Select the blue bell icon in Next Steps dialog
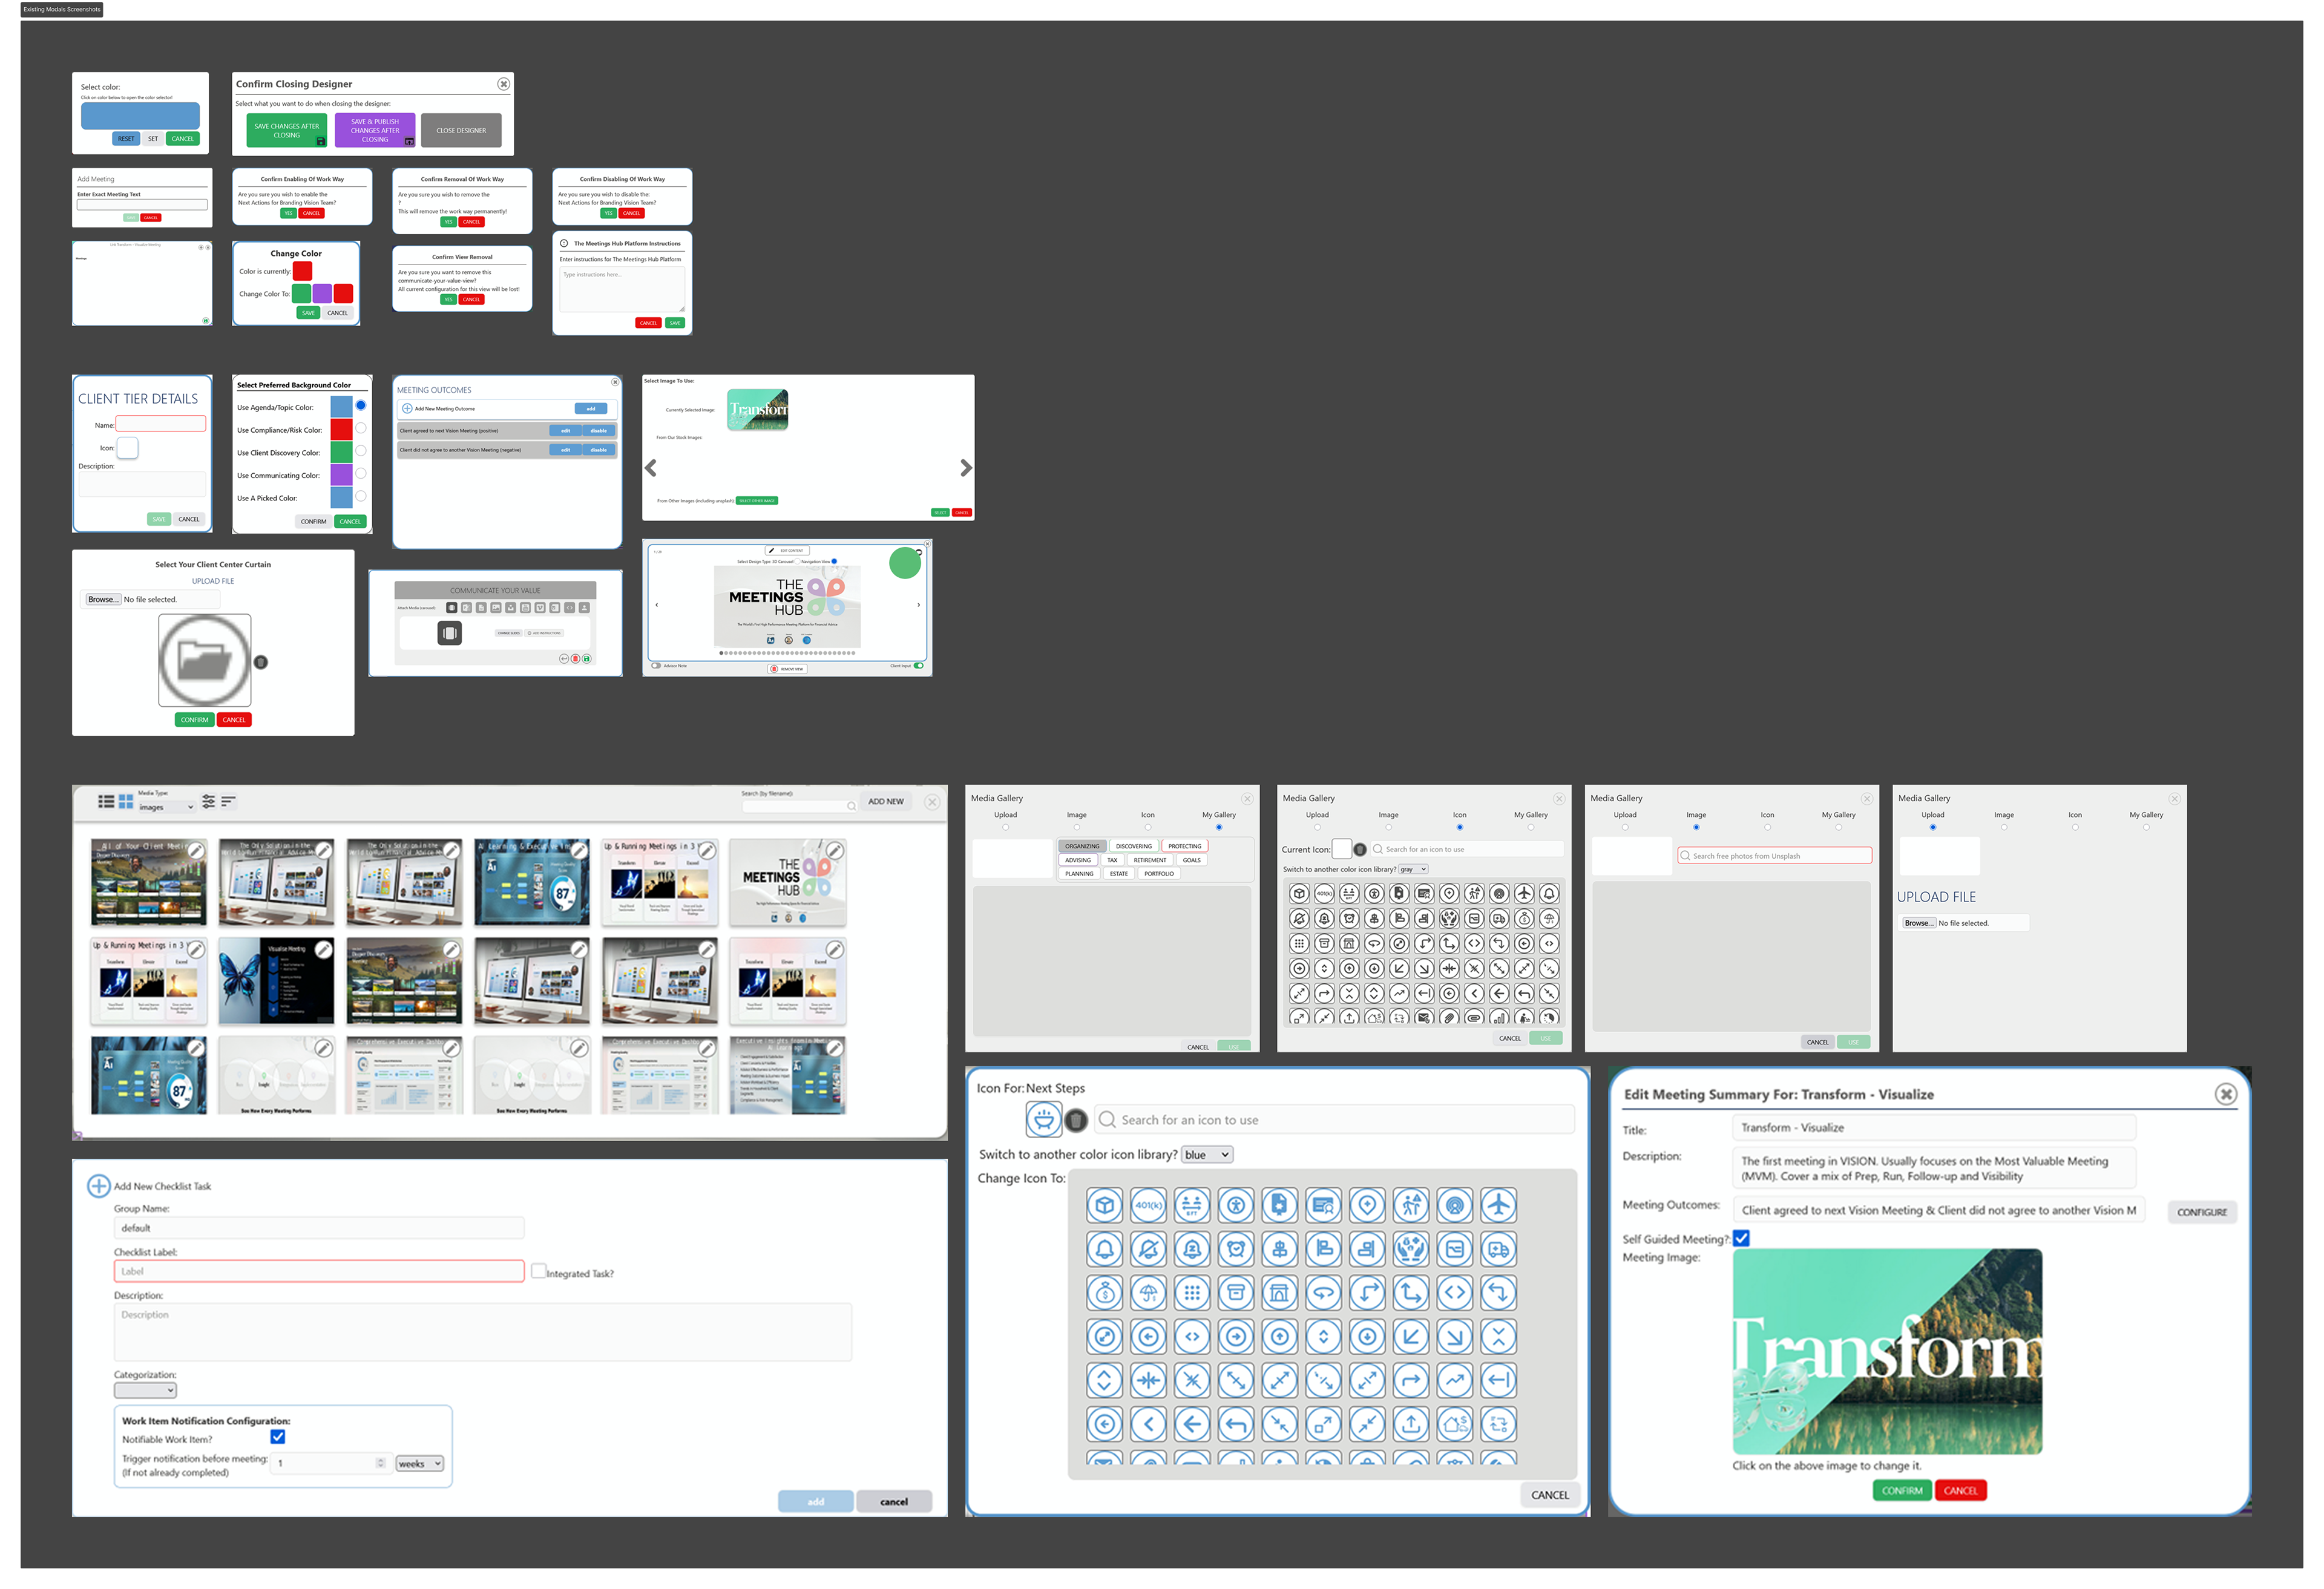 1104,1249
